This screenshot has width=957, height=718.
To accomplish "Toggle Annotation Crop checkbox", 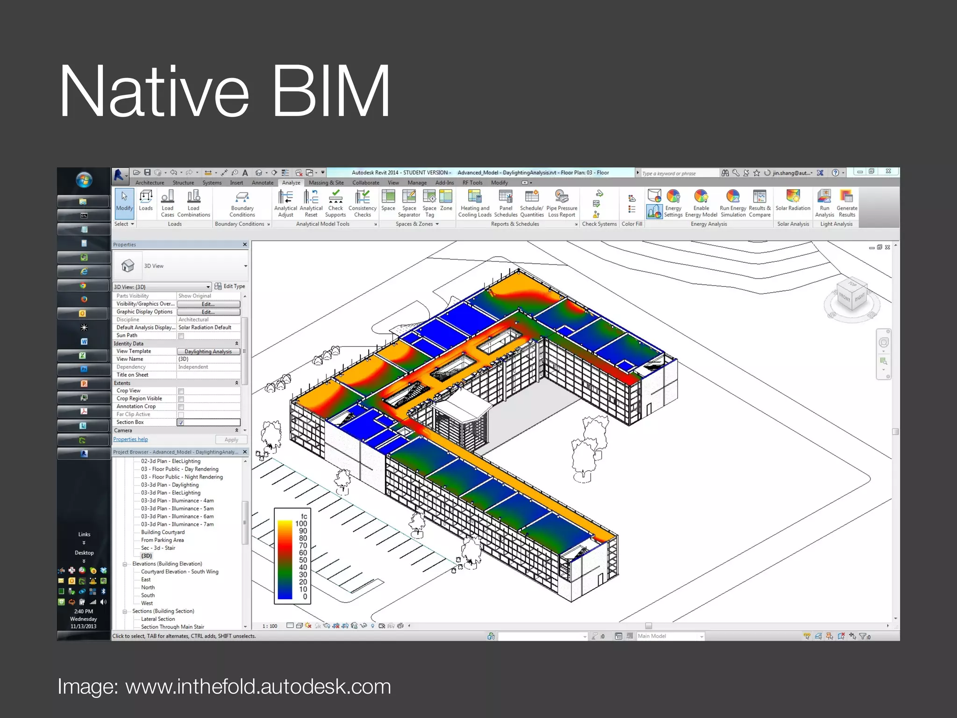I will pos(181,407).
